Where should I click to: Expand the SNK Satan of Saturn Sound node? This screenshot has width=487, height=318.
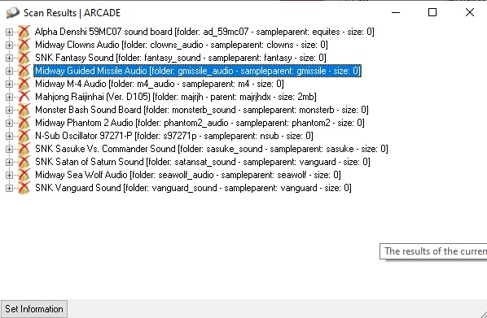click(9, 163)
